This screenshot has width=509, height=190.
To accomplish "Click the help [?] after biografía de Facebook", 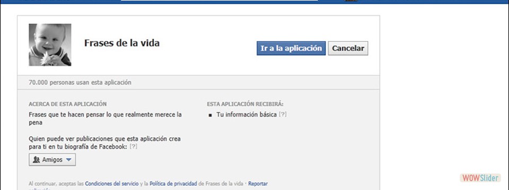I will click(133, 146).
